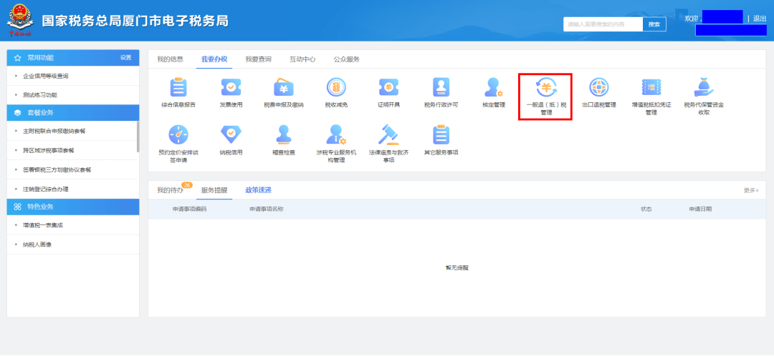The width and height of the screenshot is (774, 356).
Task: Click the 国家税务总局厦门市电子税务局 title
Action: pyautogui.click(x=135, y=21)
